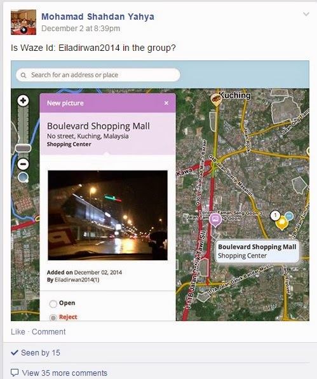Screen dimensions: 317x379
Task: Open Mohamad Shahdan Yahya profile name
Action: pos(98,17)
